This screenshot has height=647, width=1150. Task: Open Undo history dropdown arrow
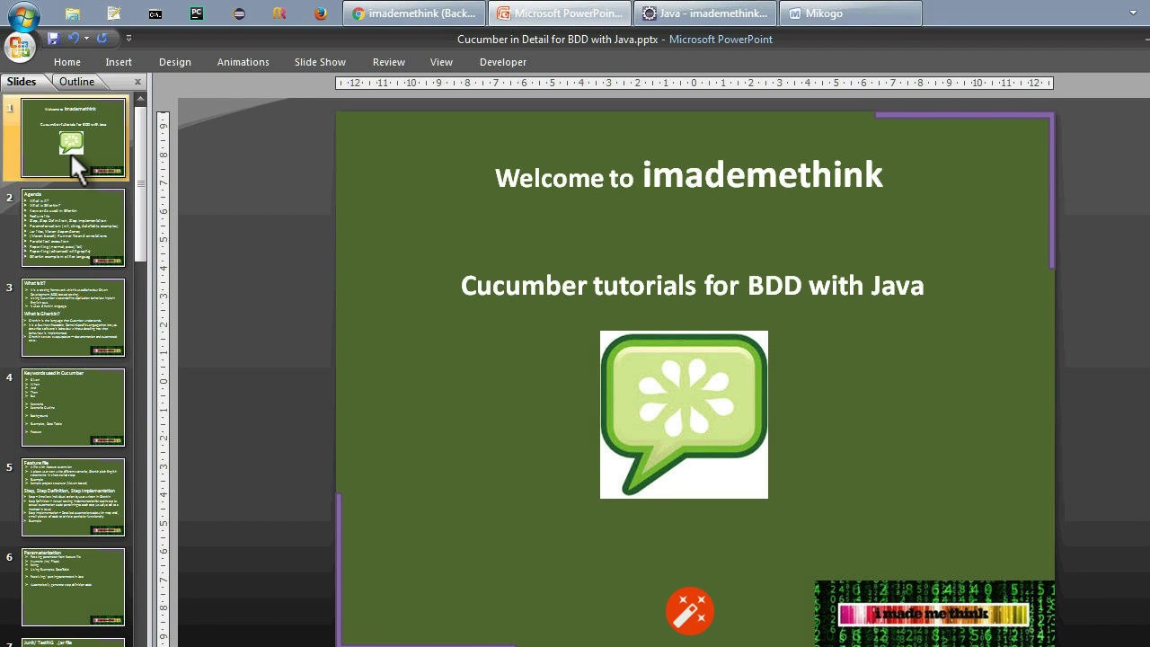pos(86,39)
